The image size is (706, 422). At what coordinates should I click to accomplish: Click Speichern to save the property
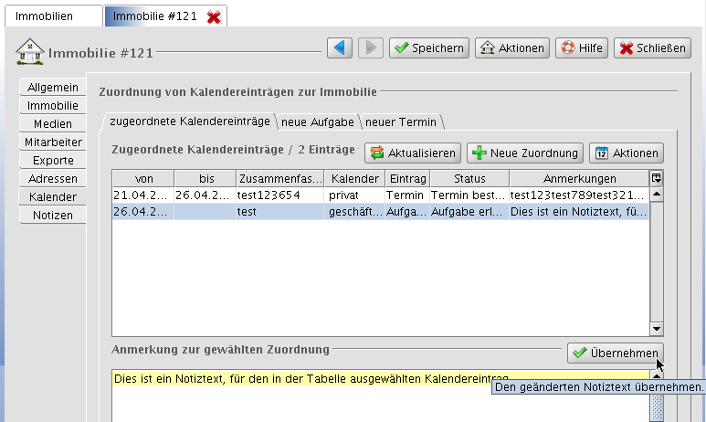(x=429, y=48)
